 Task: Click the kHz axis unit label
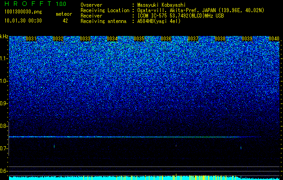click(x=4, y=36)
